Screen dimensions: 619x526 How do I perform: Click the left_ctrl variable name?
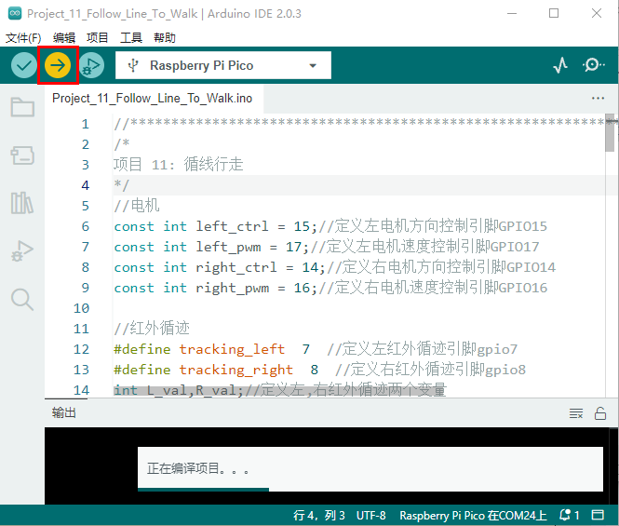pos(232,226)
